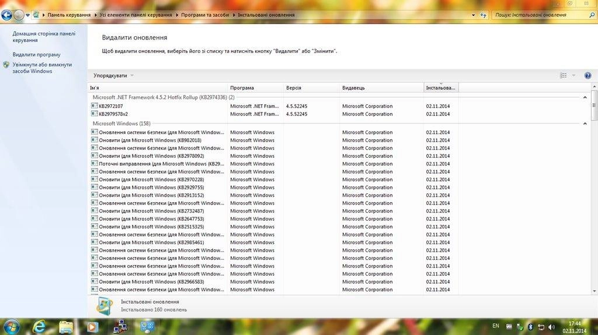Select the KB2972107 update icon

95,106
